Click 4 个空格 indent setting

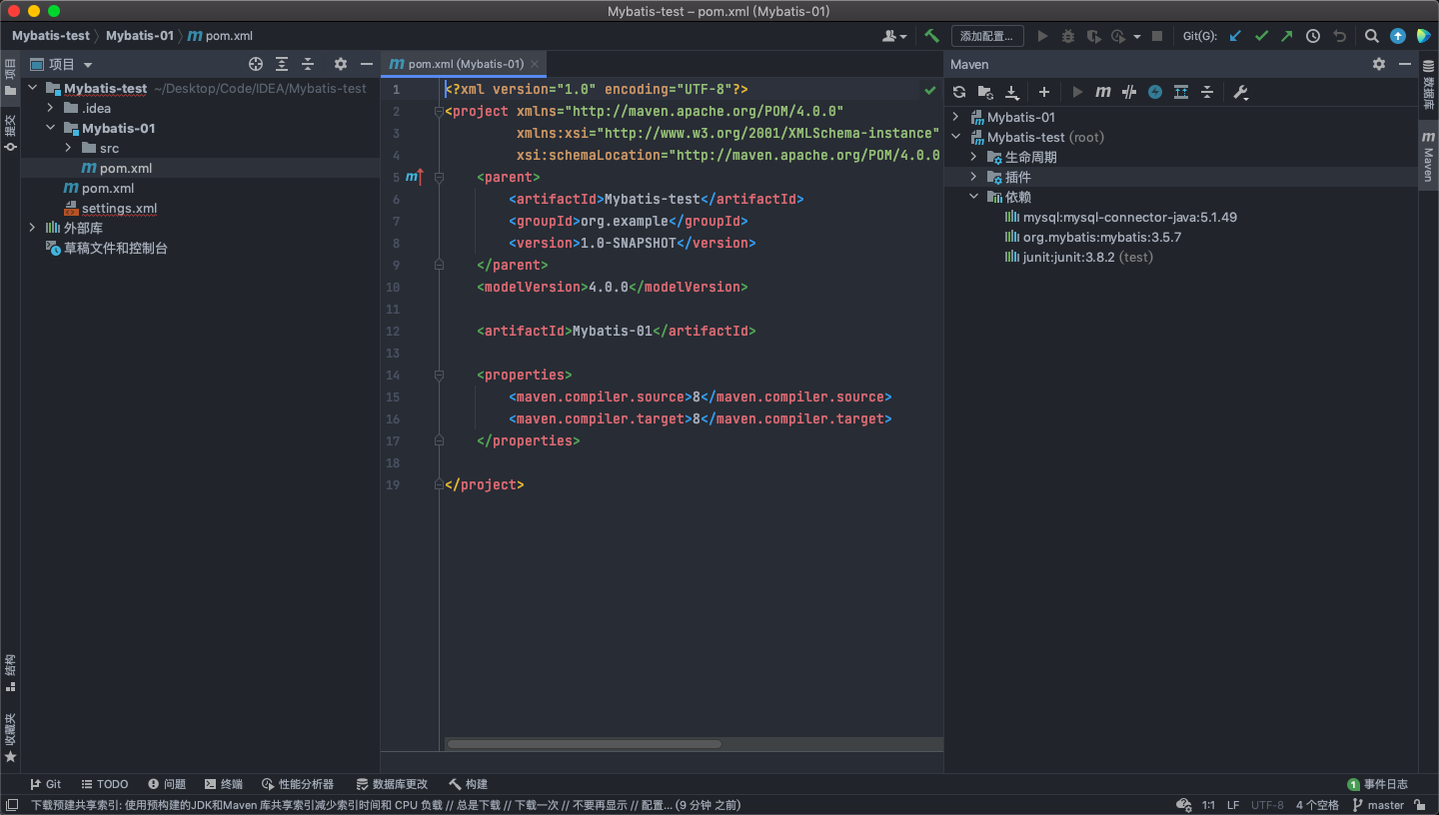(x=1317, y=805)
